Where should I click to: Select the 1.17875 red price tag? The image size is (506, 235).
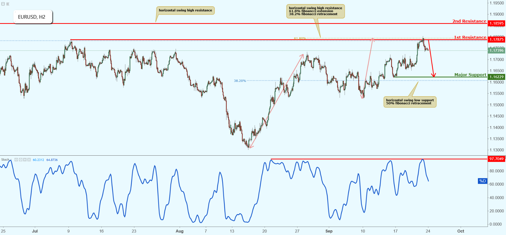tap(497, 40)
